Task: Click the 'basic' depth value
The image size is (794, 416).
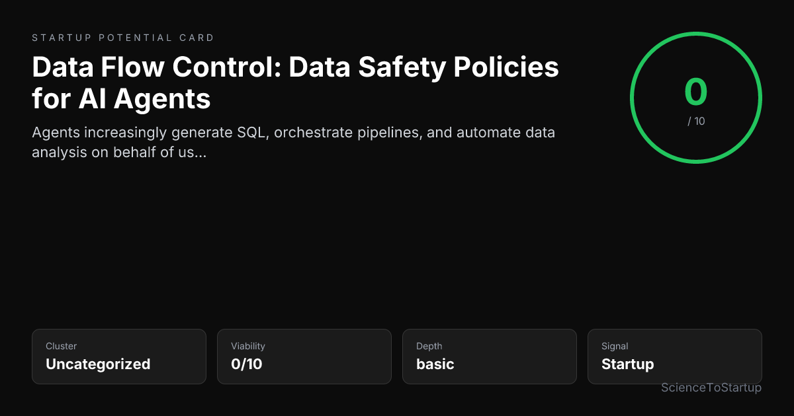Action: (x=435, y=364)
